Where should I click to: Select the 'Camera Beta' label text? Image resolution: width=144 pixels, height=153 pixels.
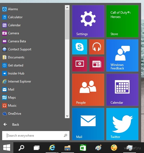(17, 41)
